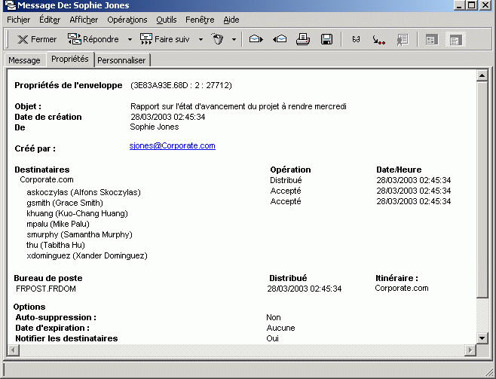Click recipient gsmith (Grace Smith)
The height and width of the screenshot is (379, 496).
(x=65, y=203)
